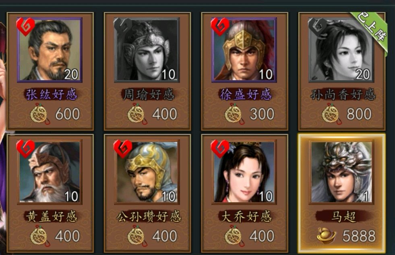Image resolution: width=395 pixels, height=255 pixels.
Task: Click the red heart icon on 徐盛 portrait
Action: [220, 27]
